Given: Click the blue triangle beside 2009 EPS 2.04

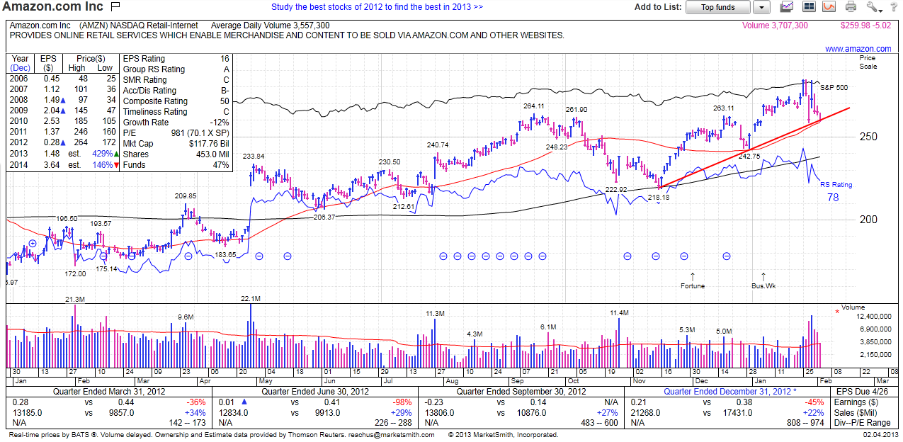Looking at the screenshot, I should [62, 112].
